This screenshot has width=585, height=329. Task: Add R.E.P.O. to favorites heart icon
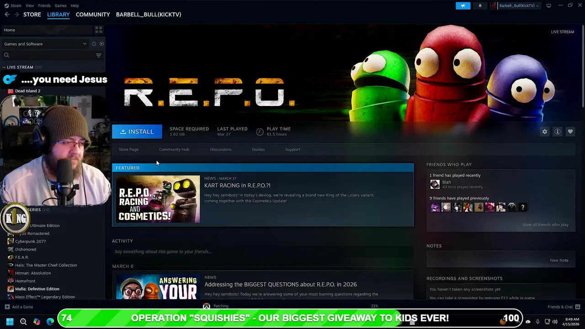click(x=570, y=132)
